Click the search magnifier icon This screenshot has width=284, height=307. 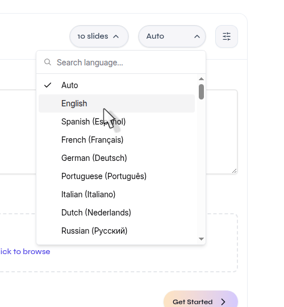coord(48,63)
